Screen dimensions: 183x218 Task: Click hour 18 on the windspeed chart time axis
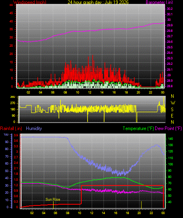[x=126, y=92]
